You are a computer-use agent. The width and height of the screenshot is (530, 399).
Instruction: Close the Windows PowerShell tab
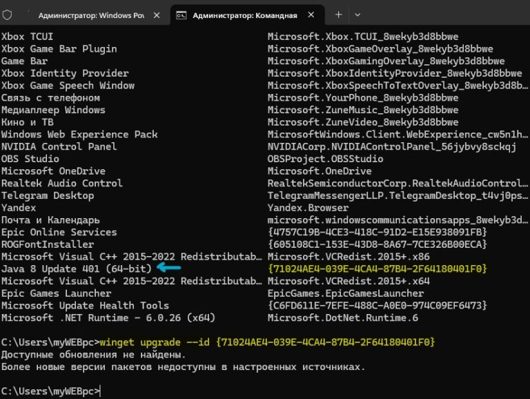(x=157, y=15)
